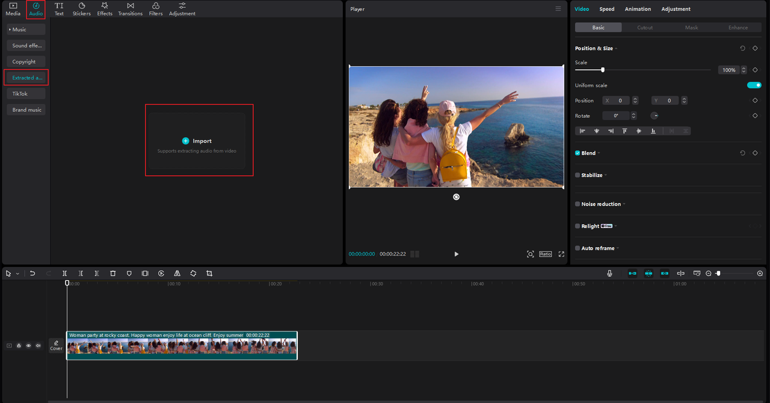Click the Freeze frame icon

pos(145,273)
